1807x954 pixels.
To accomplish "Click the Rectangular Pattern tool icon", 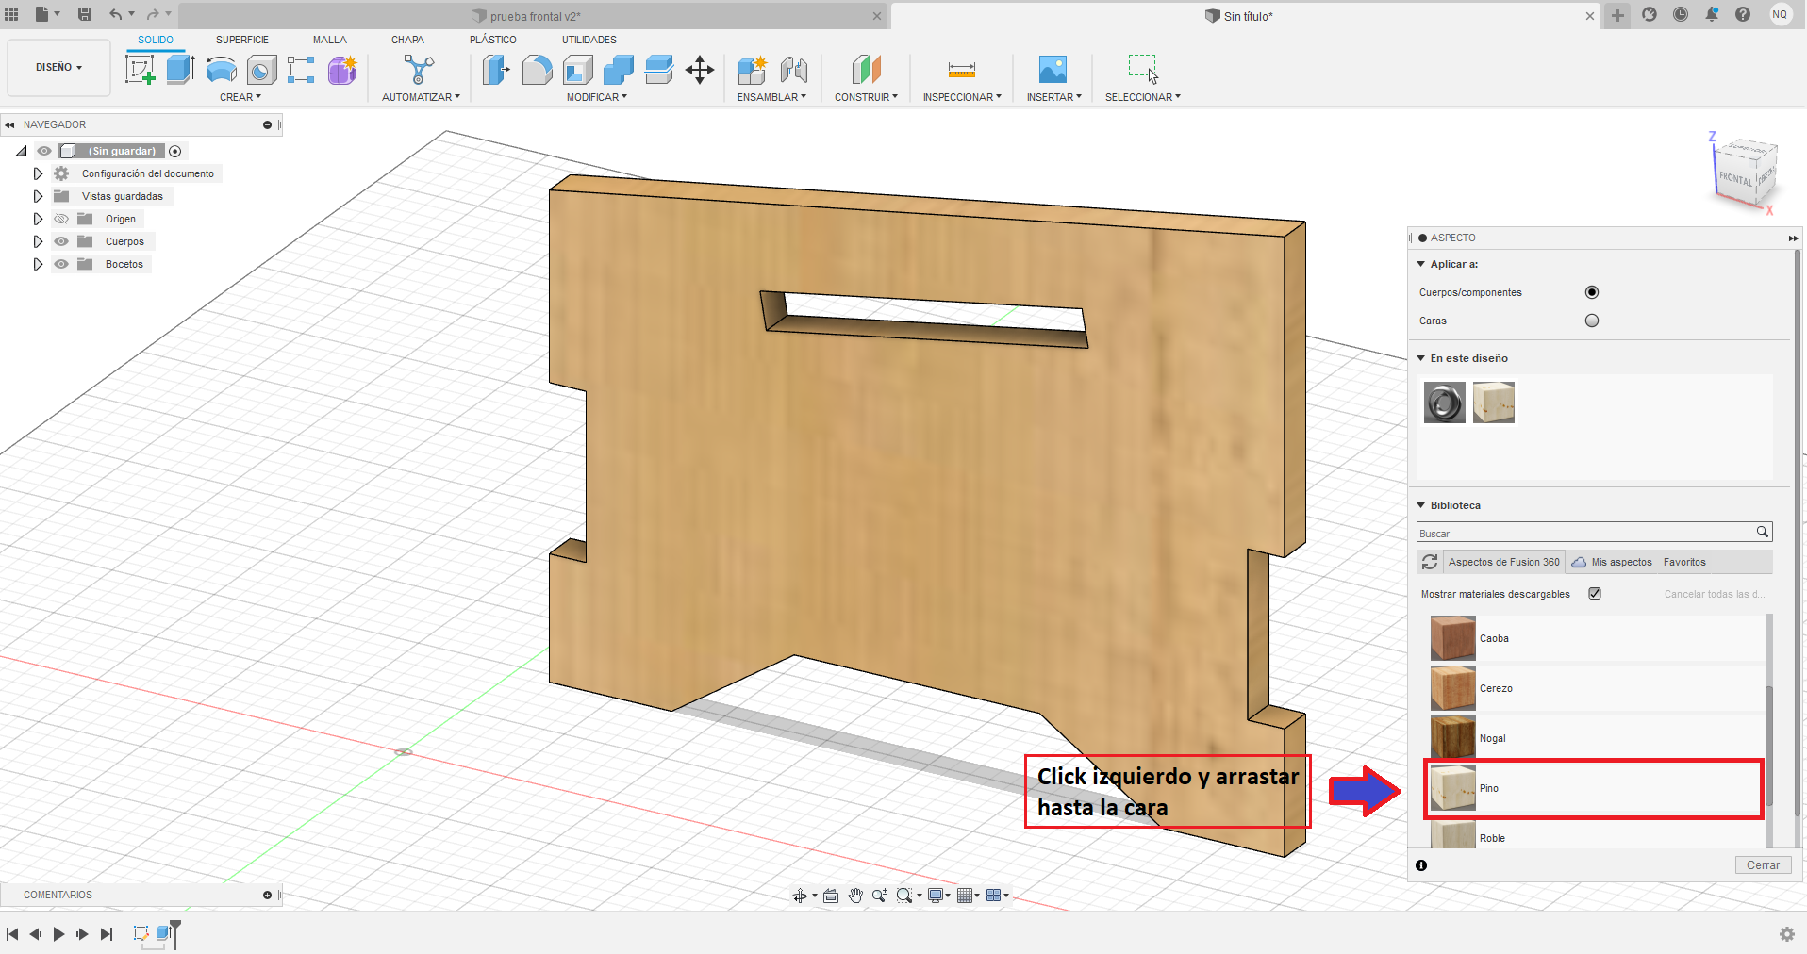I will pyautogui.click(x=301, y=70).
